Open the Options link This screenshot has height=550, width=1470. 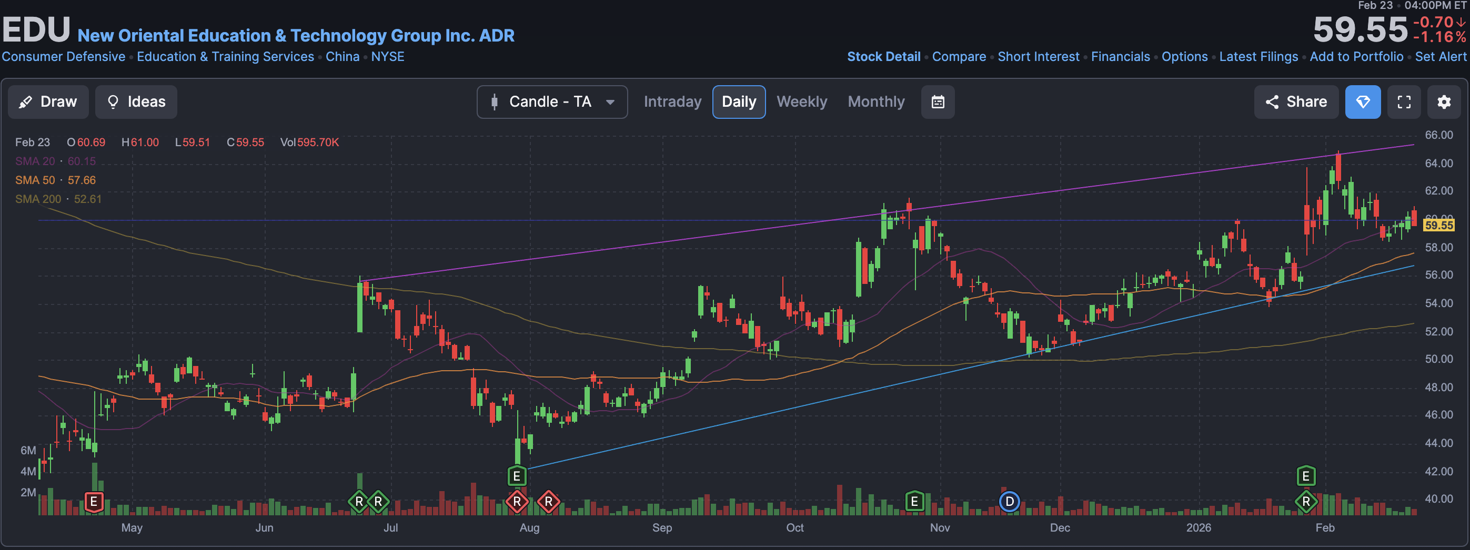coord(1184,56)
